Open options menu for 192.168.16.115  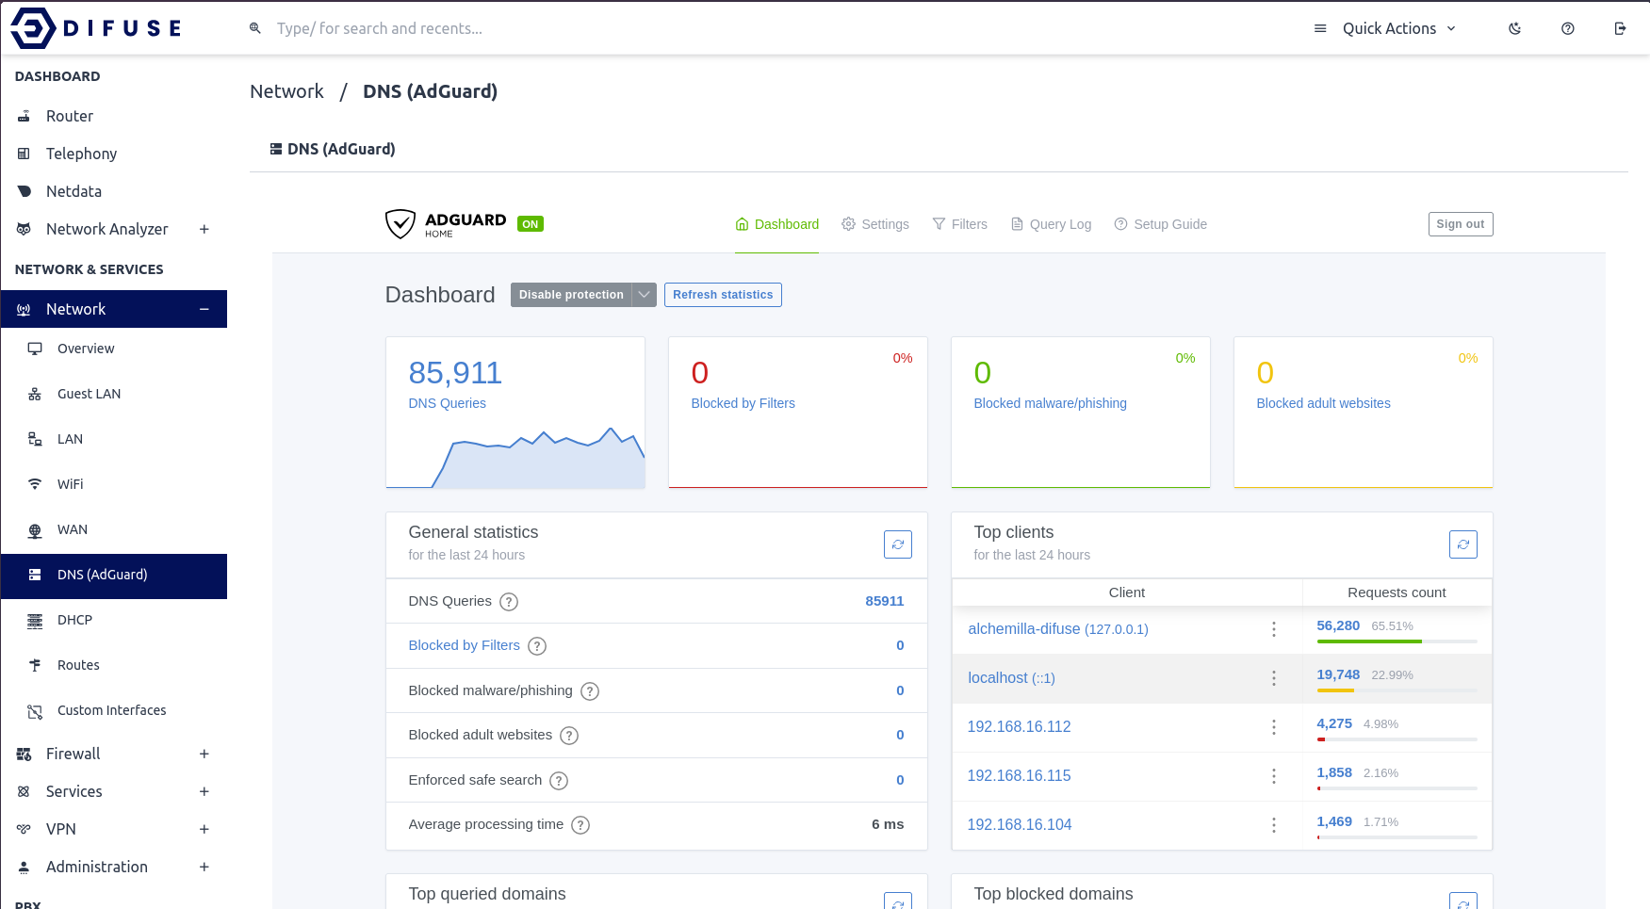tap(1274, 776)
